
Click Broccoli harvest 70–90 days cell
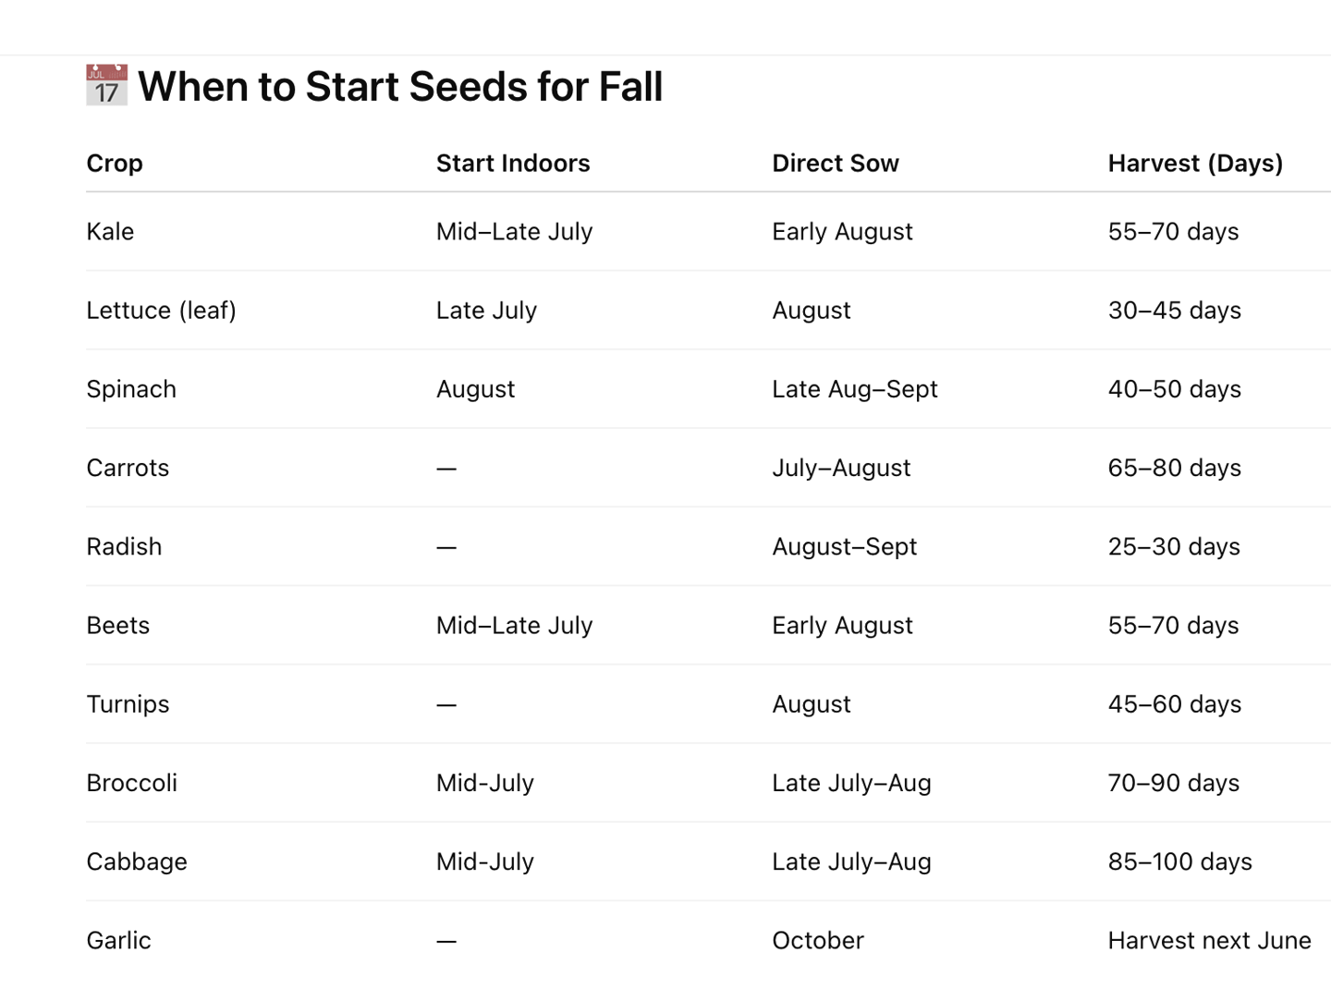[x=1173, y=783]
